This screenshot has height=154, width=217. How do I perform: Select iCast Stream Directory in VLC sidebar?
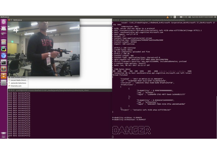pos(18,77)
